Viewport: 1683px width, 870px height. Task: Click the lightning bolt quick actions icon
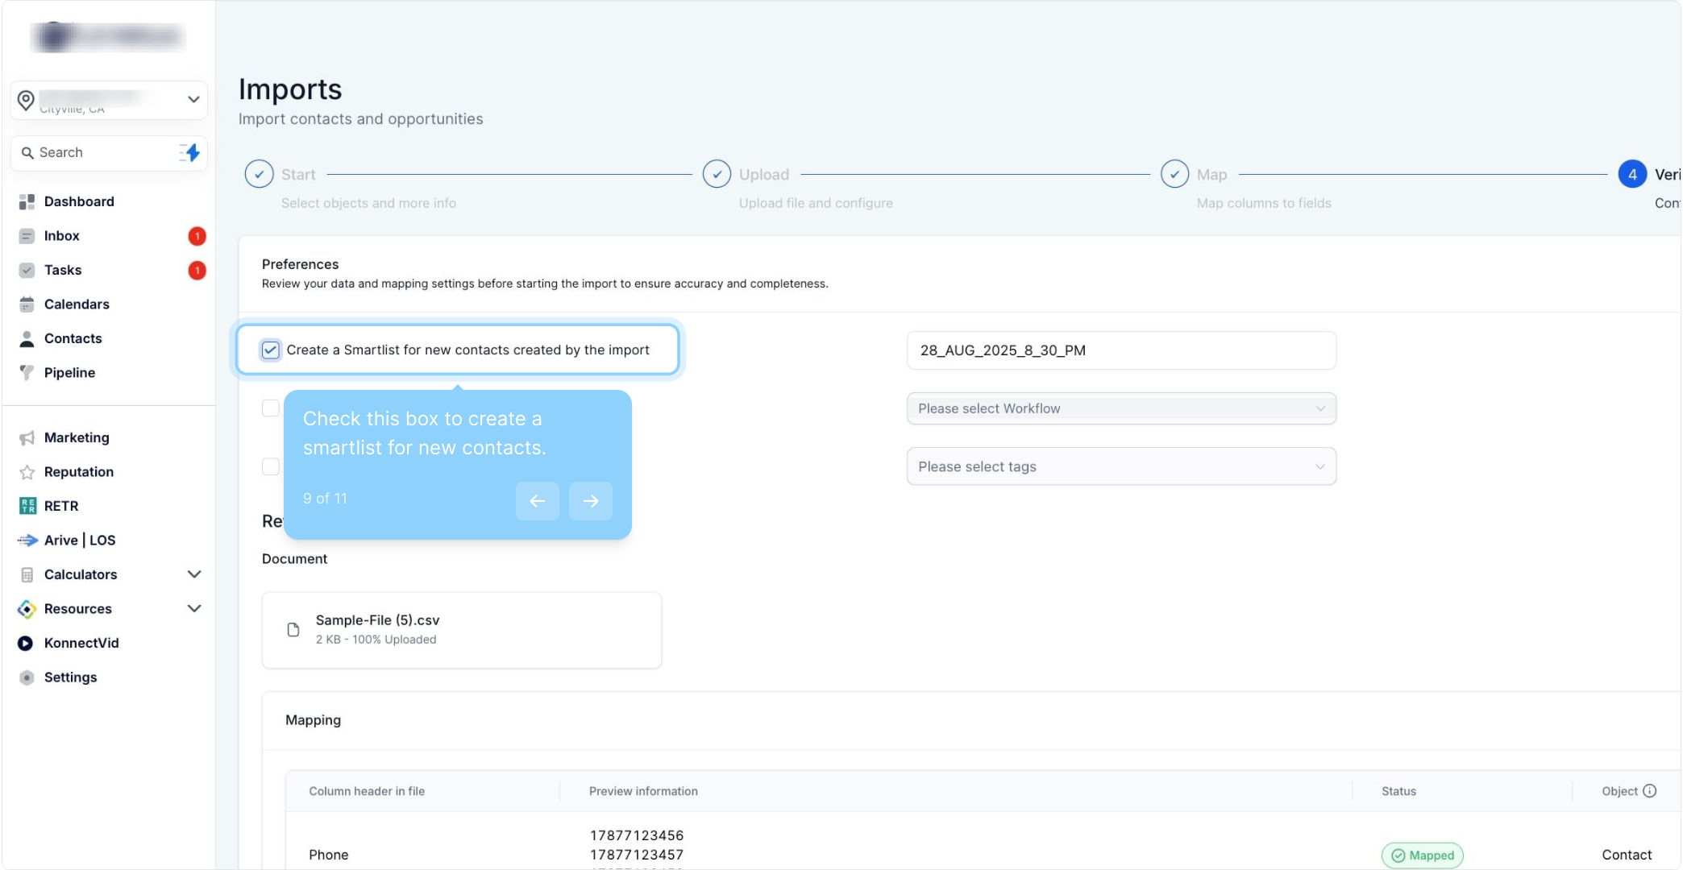coord(191,152)
